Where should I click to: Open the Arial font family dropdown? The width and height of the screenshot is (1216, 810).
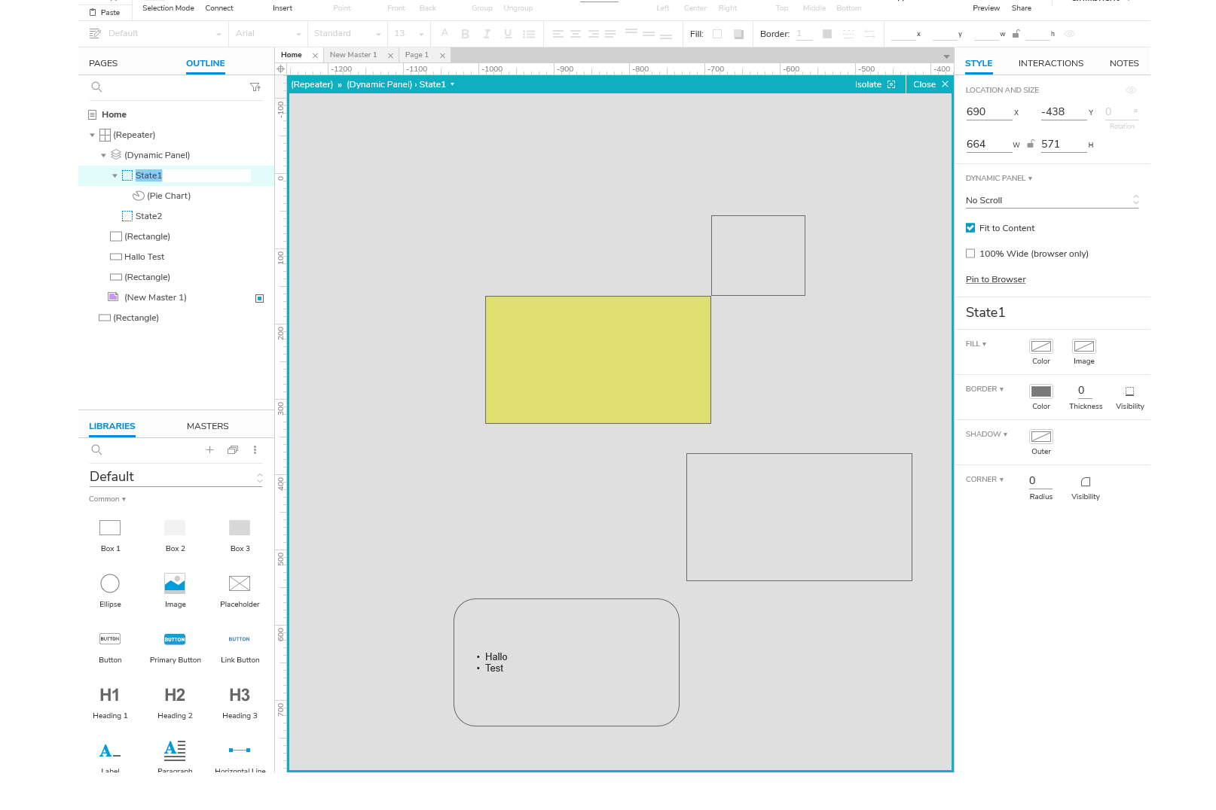(267, 33)
